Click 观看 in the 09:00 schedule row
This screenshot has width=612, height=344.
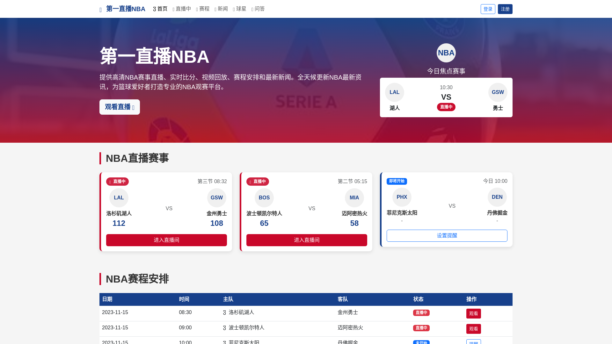pos(474,329)
